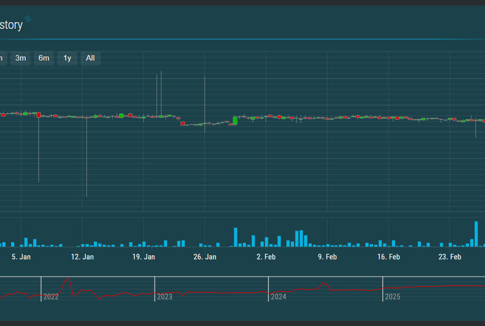The width and height of the screenshot is (485, 326).
Task: Set chart zoom to 1y
Action: [x=67, y=58]
